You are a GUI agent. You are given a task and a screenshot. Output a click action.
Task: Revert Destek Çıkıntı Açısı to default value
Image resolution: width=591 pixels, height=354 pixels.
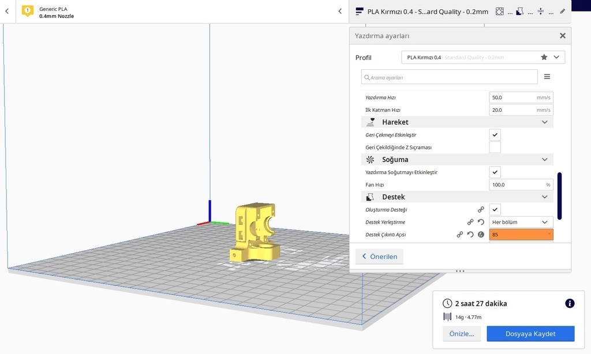470,234
